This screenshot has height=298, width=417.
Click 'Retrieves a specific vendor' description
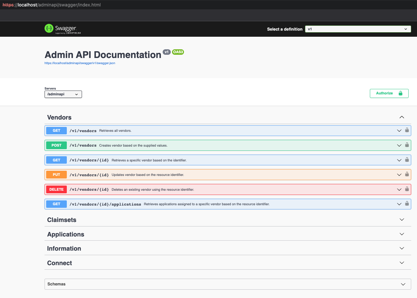tap(149, 160)
